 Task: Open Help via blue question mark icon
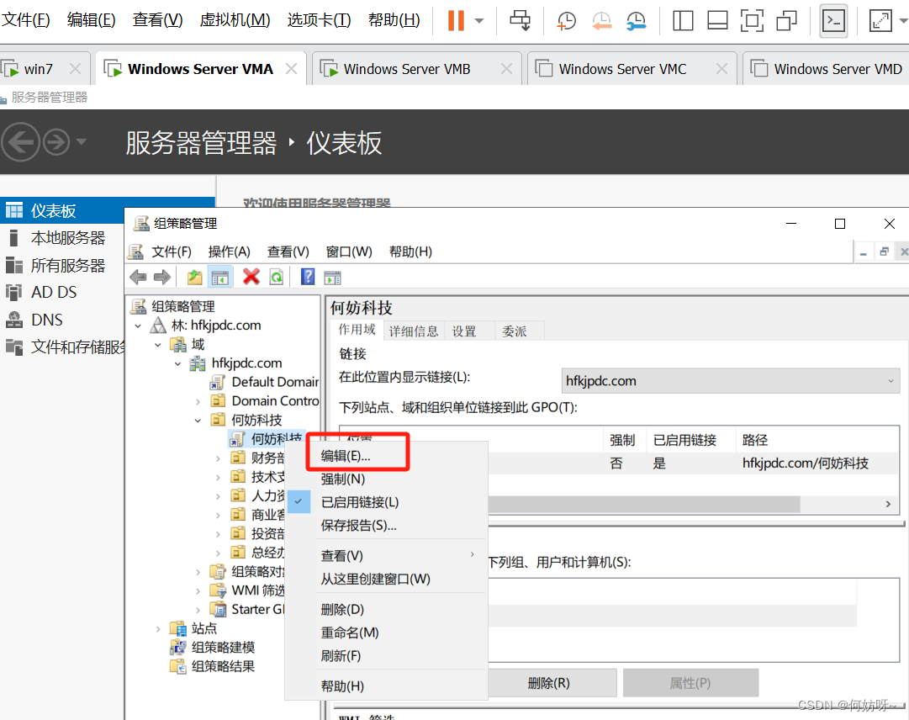click(308, 278)
